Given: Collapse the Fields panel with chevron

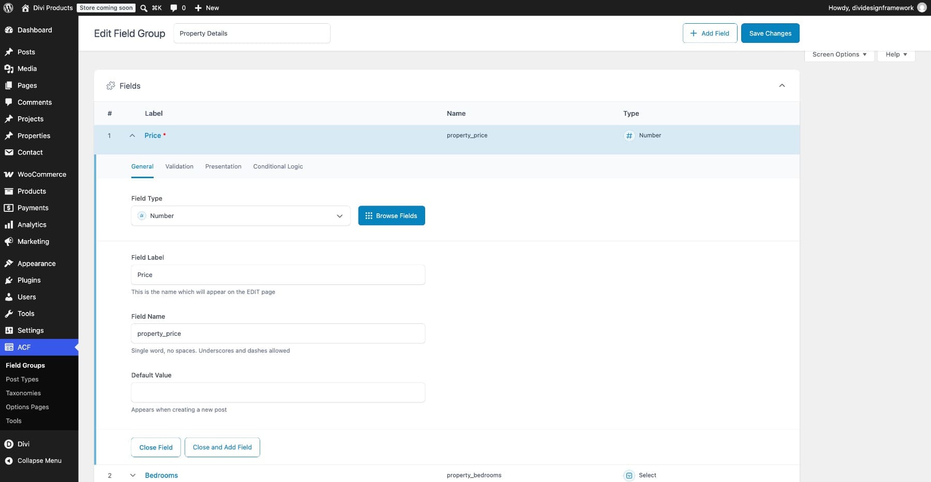Looking at the screenshot, I should click(782, 86).
